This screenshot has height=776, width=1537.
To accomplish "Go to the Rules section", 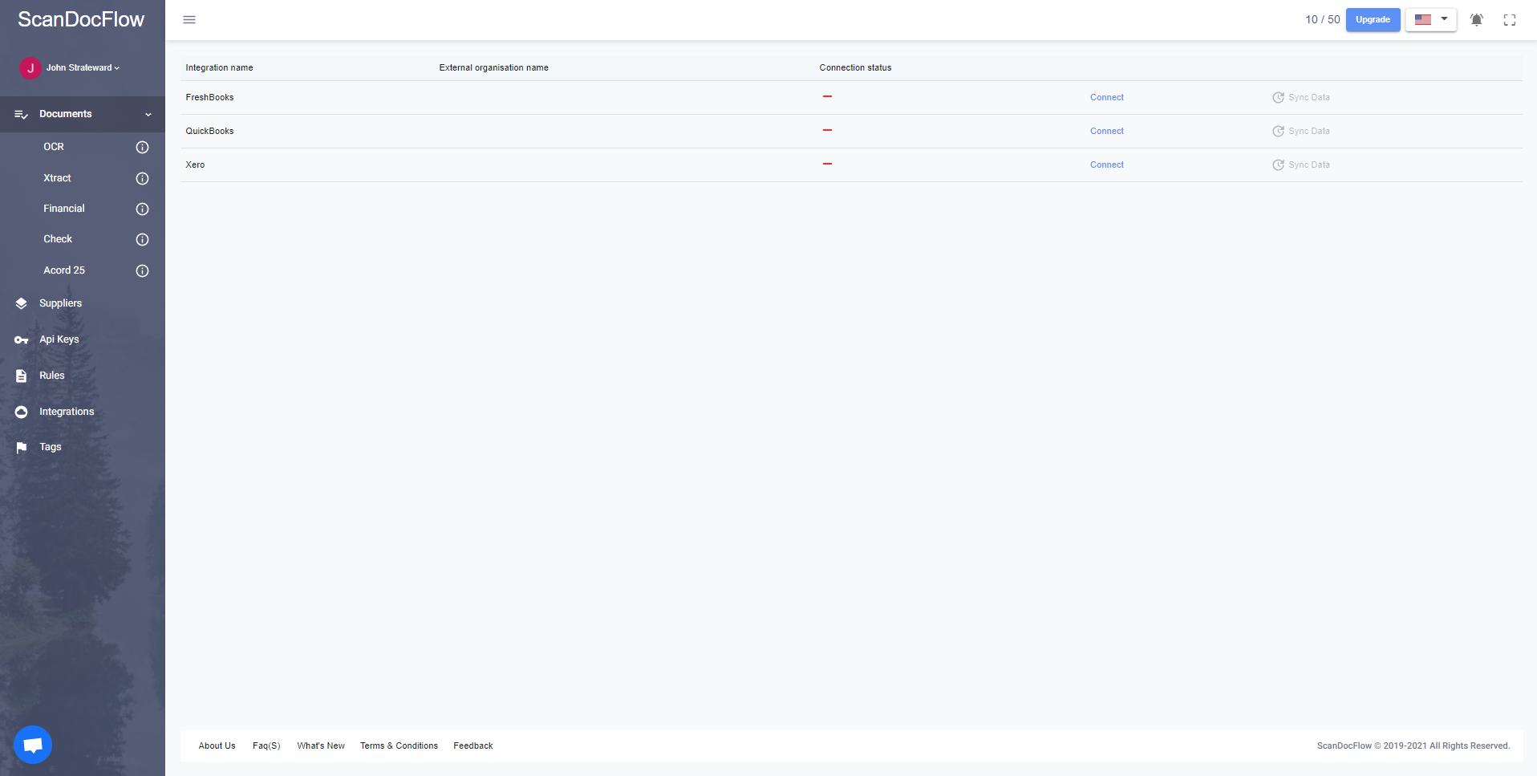I will pos(52,376).
